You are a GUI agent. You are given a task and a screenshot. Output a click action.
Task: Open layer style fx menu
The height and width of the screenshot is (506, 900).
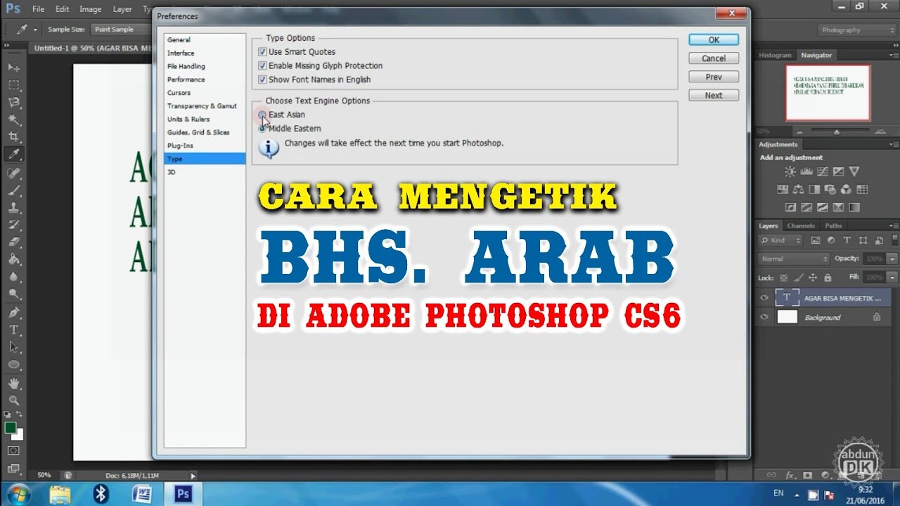click(x=790, y=476)
